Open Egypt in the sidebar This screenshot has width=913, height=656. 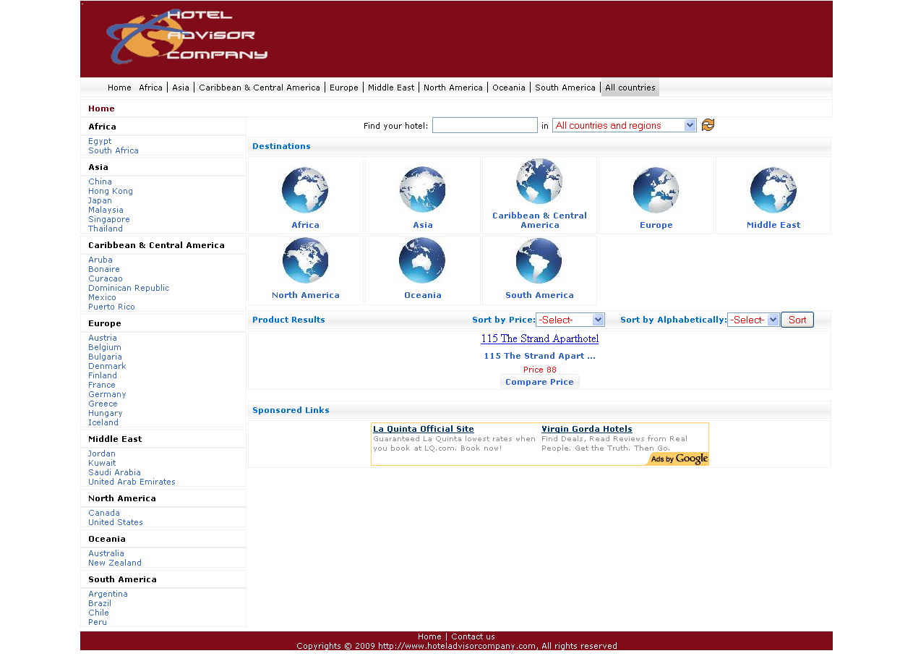point(100,141)
